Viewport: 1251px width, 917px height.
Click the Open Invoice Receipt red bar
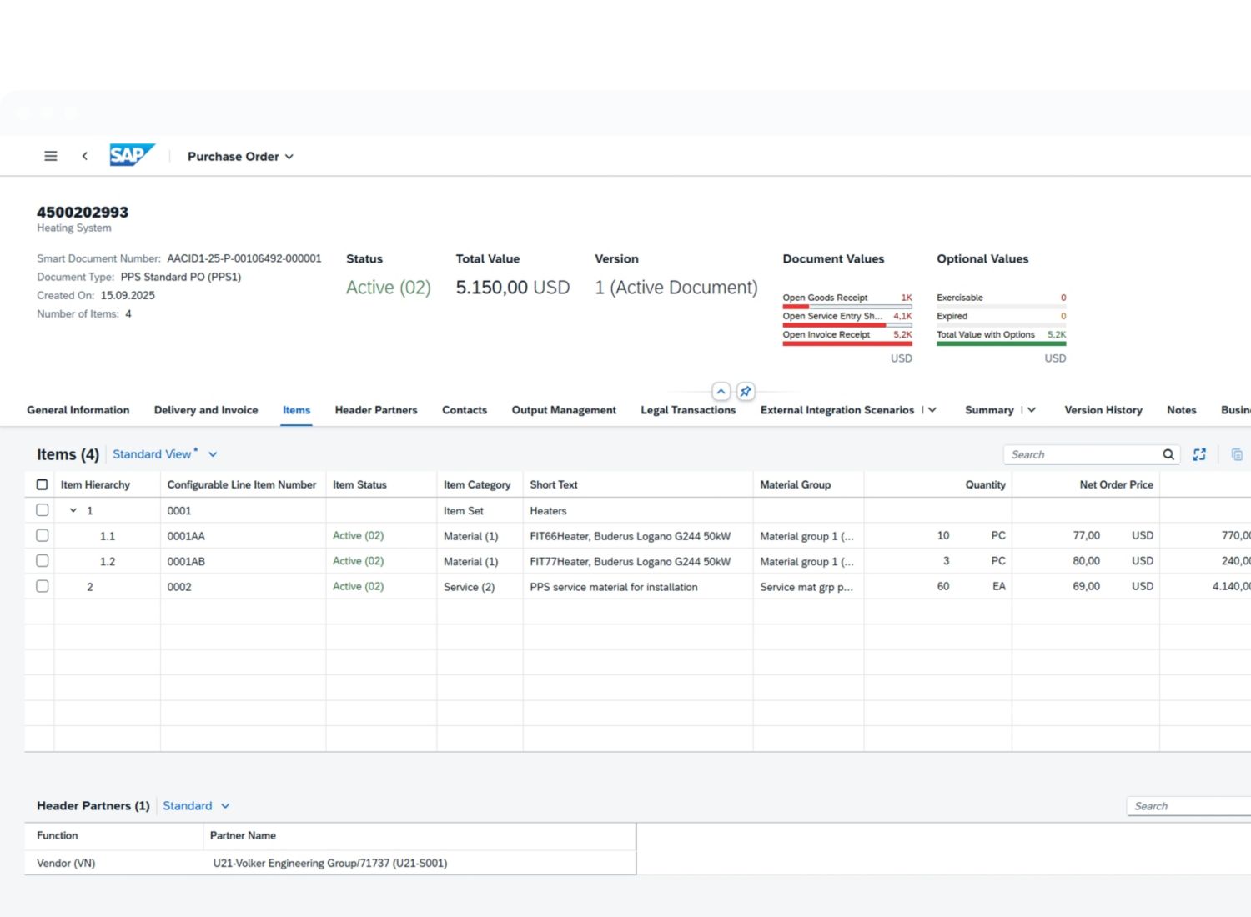[847, 343]
